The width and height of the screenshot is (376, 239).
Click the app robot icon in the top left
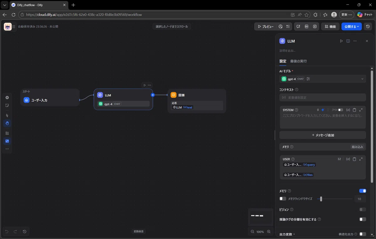[x=8, y=27]
